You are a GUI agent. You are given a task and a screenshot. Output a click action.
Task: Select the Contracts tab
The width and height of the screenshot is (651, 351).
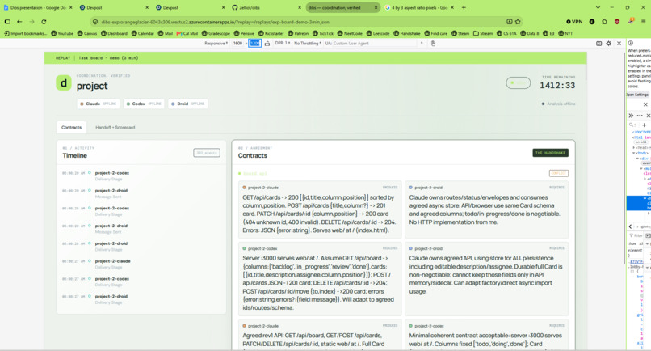pyautogui.click(x=71, y=127)
